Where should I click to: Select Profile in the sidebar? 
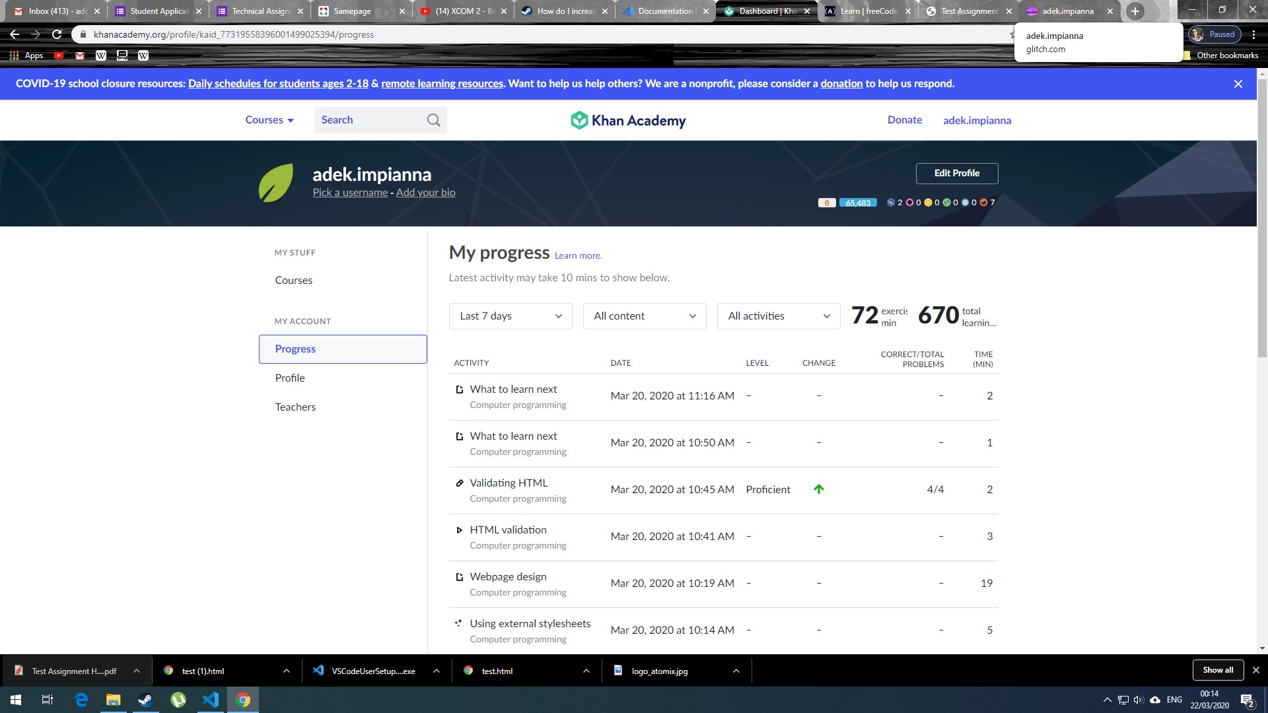click(x=290, y=378)
